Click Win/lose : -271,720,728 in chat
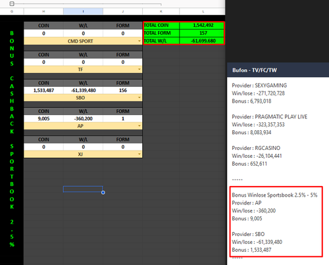Screen dimensions: 329x265 (x=258, y=93)
